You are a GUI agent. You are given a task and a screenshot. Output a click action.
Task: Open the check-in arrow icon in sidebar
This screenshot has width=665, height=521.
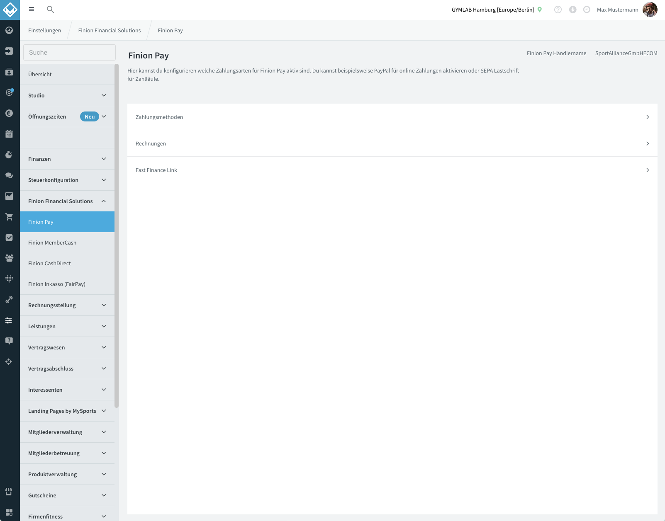click(9, 51)
